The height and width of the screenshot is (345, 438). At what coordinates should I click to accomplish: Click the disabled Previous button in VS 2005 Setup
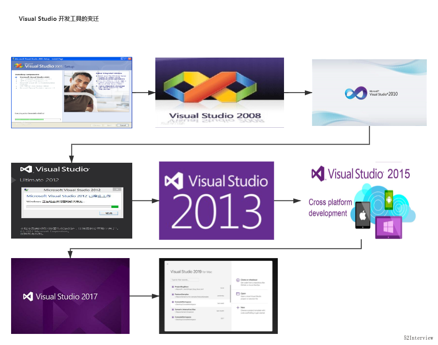[97, 125]
